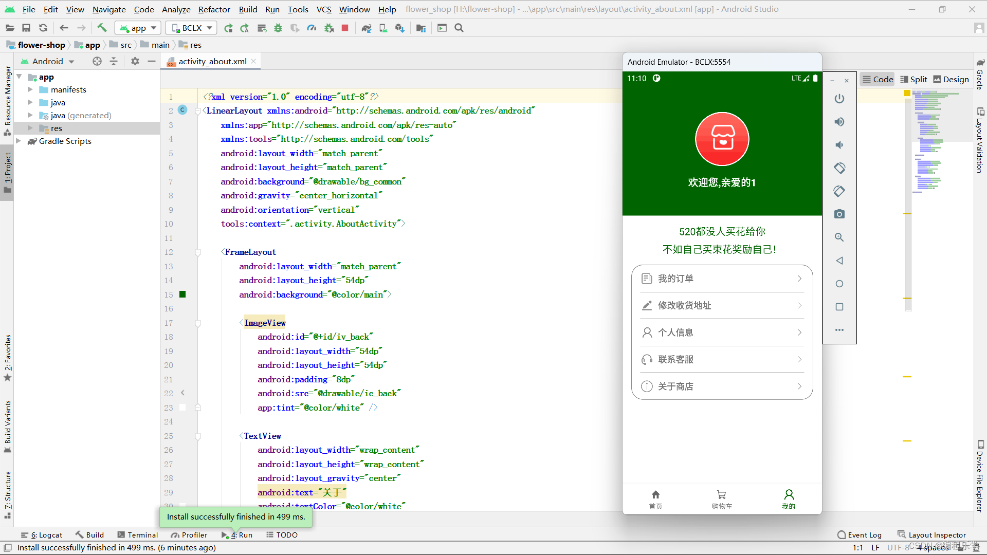Run app with the green rerun icon
This screenshot has width=987, height=555.
229,28
